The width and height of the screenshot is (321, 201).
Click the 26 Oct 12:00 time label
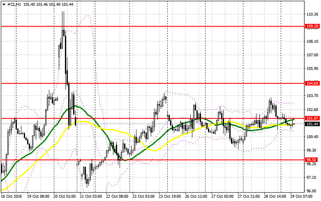pyautogui.click(x=196, y=196)
